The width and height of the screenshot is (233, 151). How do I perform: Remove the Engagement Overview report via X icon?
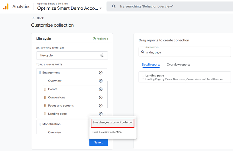coord(101,81)
